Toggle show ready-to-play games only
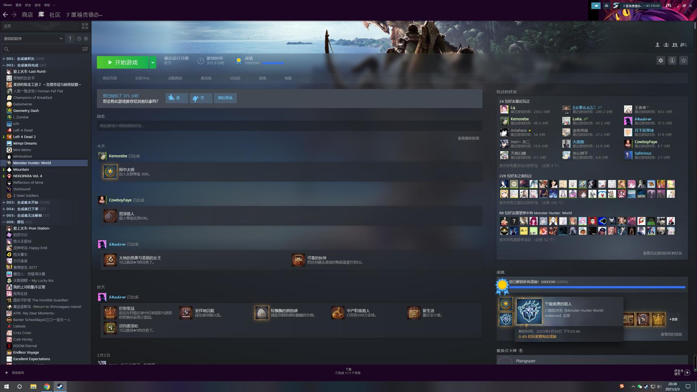 [x=86, y=39]
